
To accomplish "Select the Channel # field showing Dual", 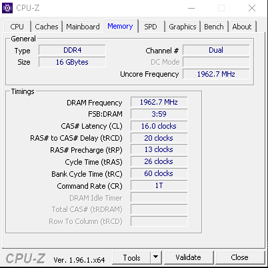I will click(x=216, y=50).
